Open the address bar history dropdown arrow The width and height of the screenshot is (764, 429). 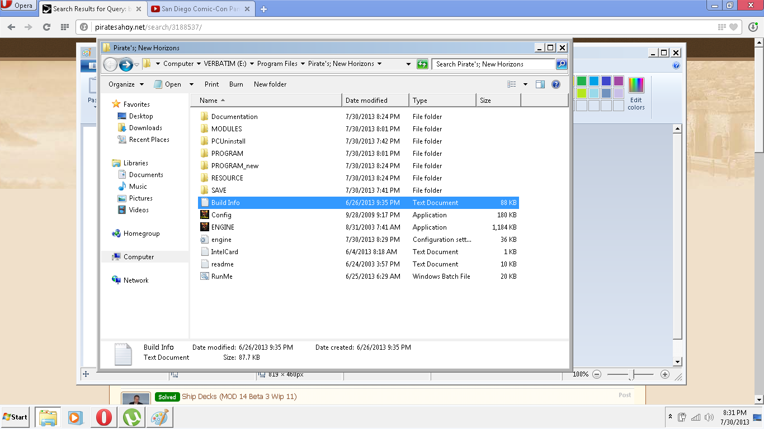coord(408,64)
